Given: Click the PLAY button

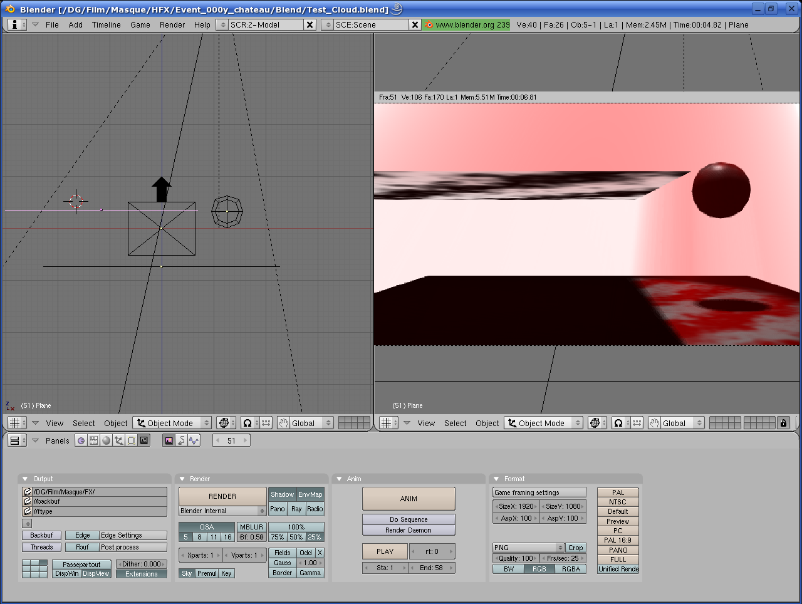Looking at the screenshot, I should pyautogui.click(x=385, y=551).
